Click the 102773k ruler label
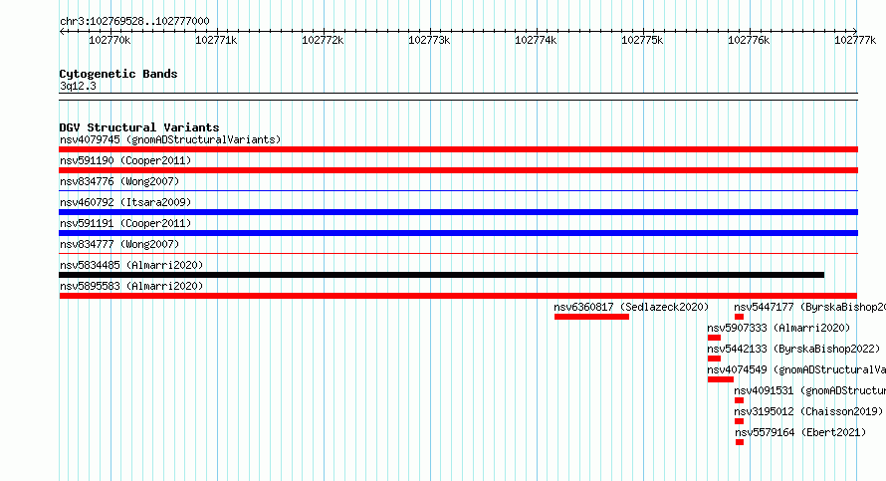 coord(429,40)
